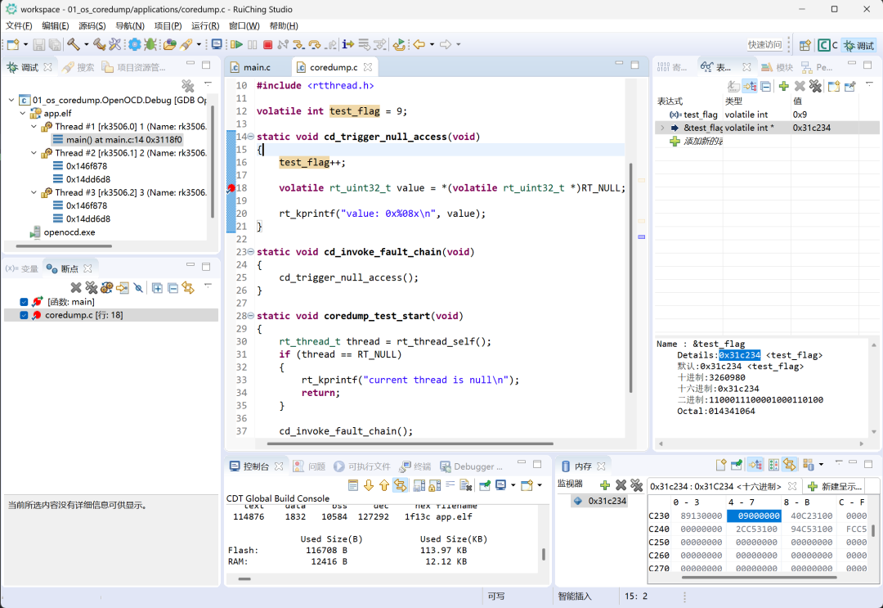Click the Step Over toolbar icon
This screenshot has width=883, height=608.
(315, 45)
